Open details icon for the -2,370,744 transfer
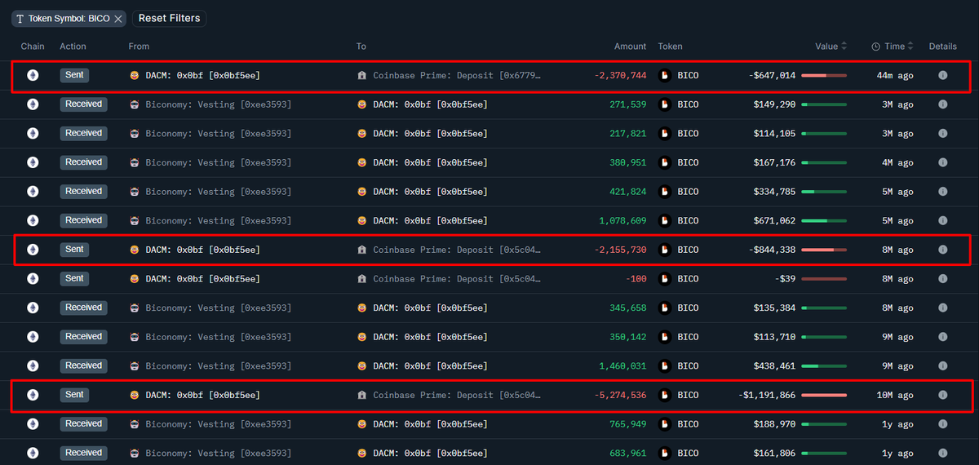This screenshot has height=465, width=979. click(x=942, y=75)
